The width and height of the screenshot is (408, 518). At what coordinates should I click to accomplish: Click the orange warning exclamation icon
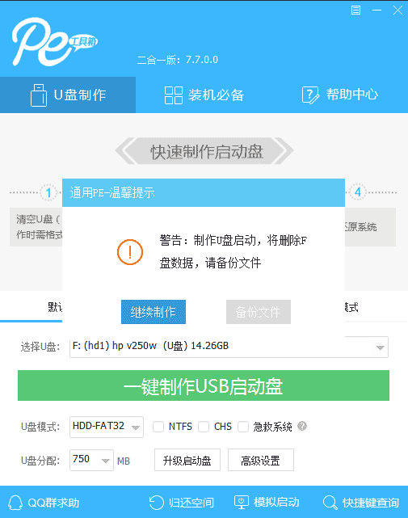click(130, 252)
